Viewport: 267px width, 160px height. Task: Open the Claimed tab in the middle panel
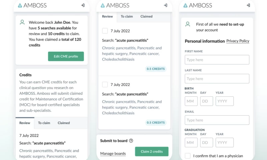(x=147, y=16)
